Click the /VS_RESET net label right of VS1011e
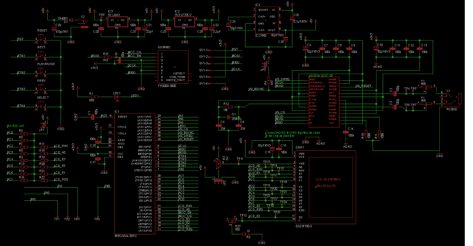The width and height of the screenshot is (473, 246). pos(363,86)
